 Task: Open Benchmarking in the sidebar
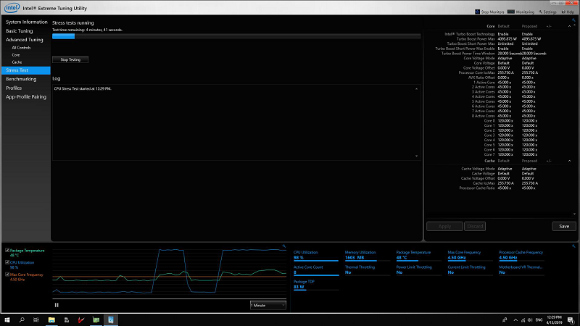pyautogui.click(x=21, y=79)
